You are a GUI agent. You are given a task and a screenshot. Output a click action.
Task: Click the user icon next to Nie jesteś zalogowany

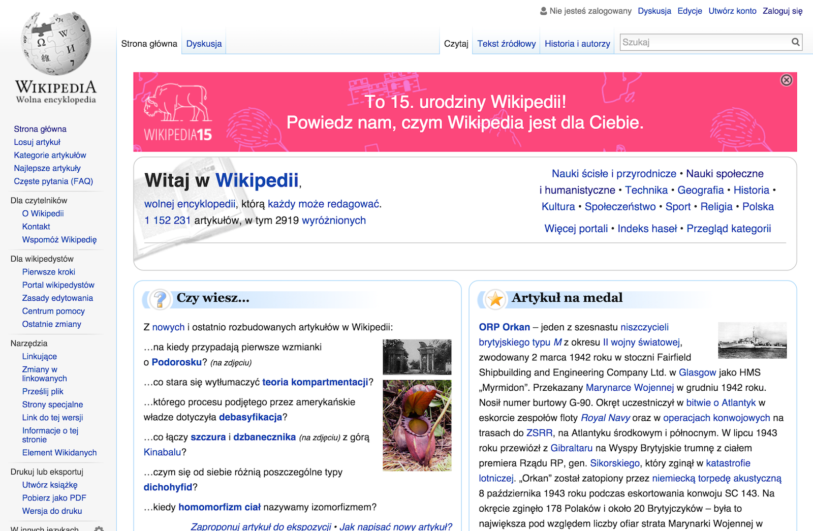pos(544,11)
